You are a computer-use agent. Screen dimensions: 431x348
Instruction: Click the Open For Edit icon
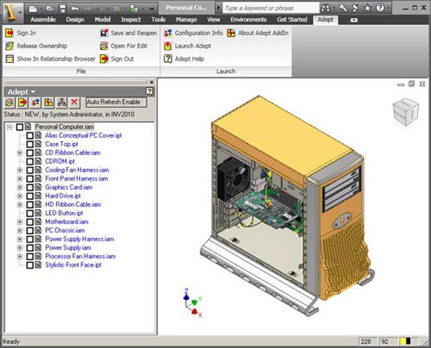tap(104, 46)
